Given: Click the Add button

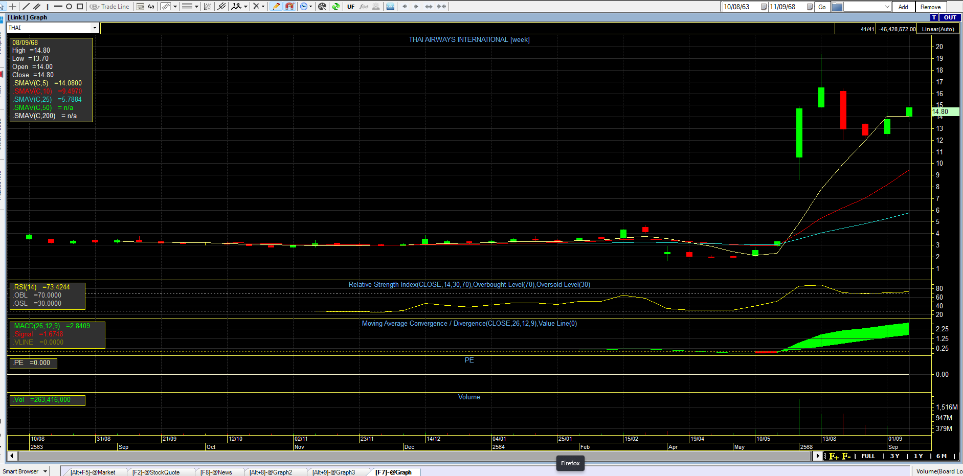Looking at the screenshot, I should click(903, 7).
